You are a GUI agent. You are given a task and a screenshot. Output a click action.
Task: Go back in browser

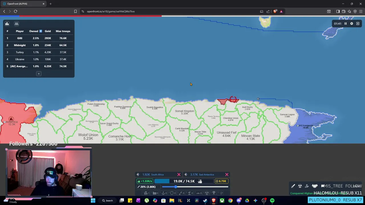[x=4, y=11]
